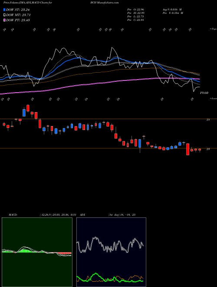Select the 'Pre H: 22.99' value

pyautogui.click(x=135, y=13)
